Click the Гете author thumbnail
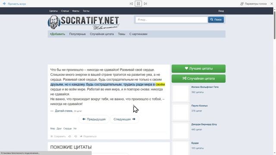The height and width of the screenshot is (155, 276). [181, 93]
